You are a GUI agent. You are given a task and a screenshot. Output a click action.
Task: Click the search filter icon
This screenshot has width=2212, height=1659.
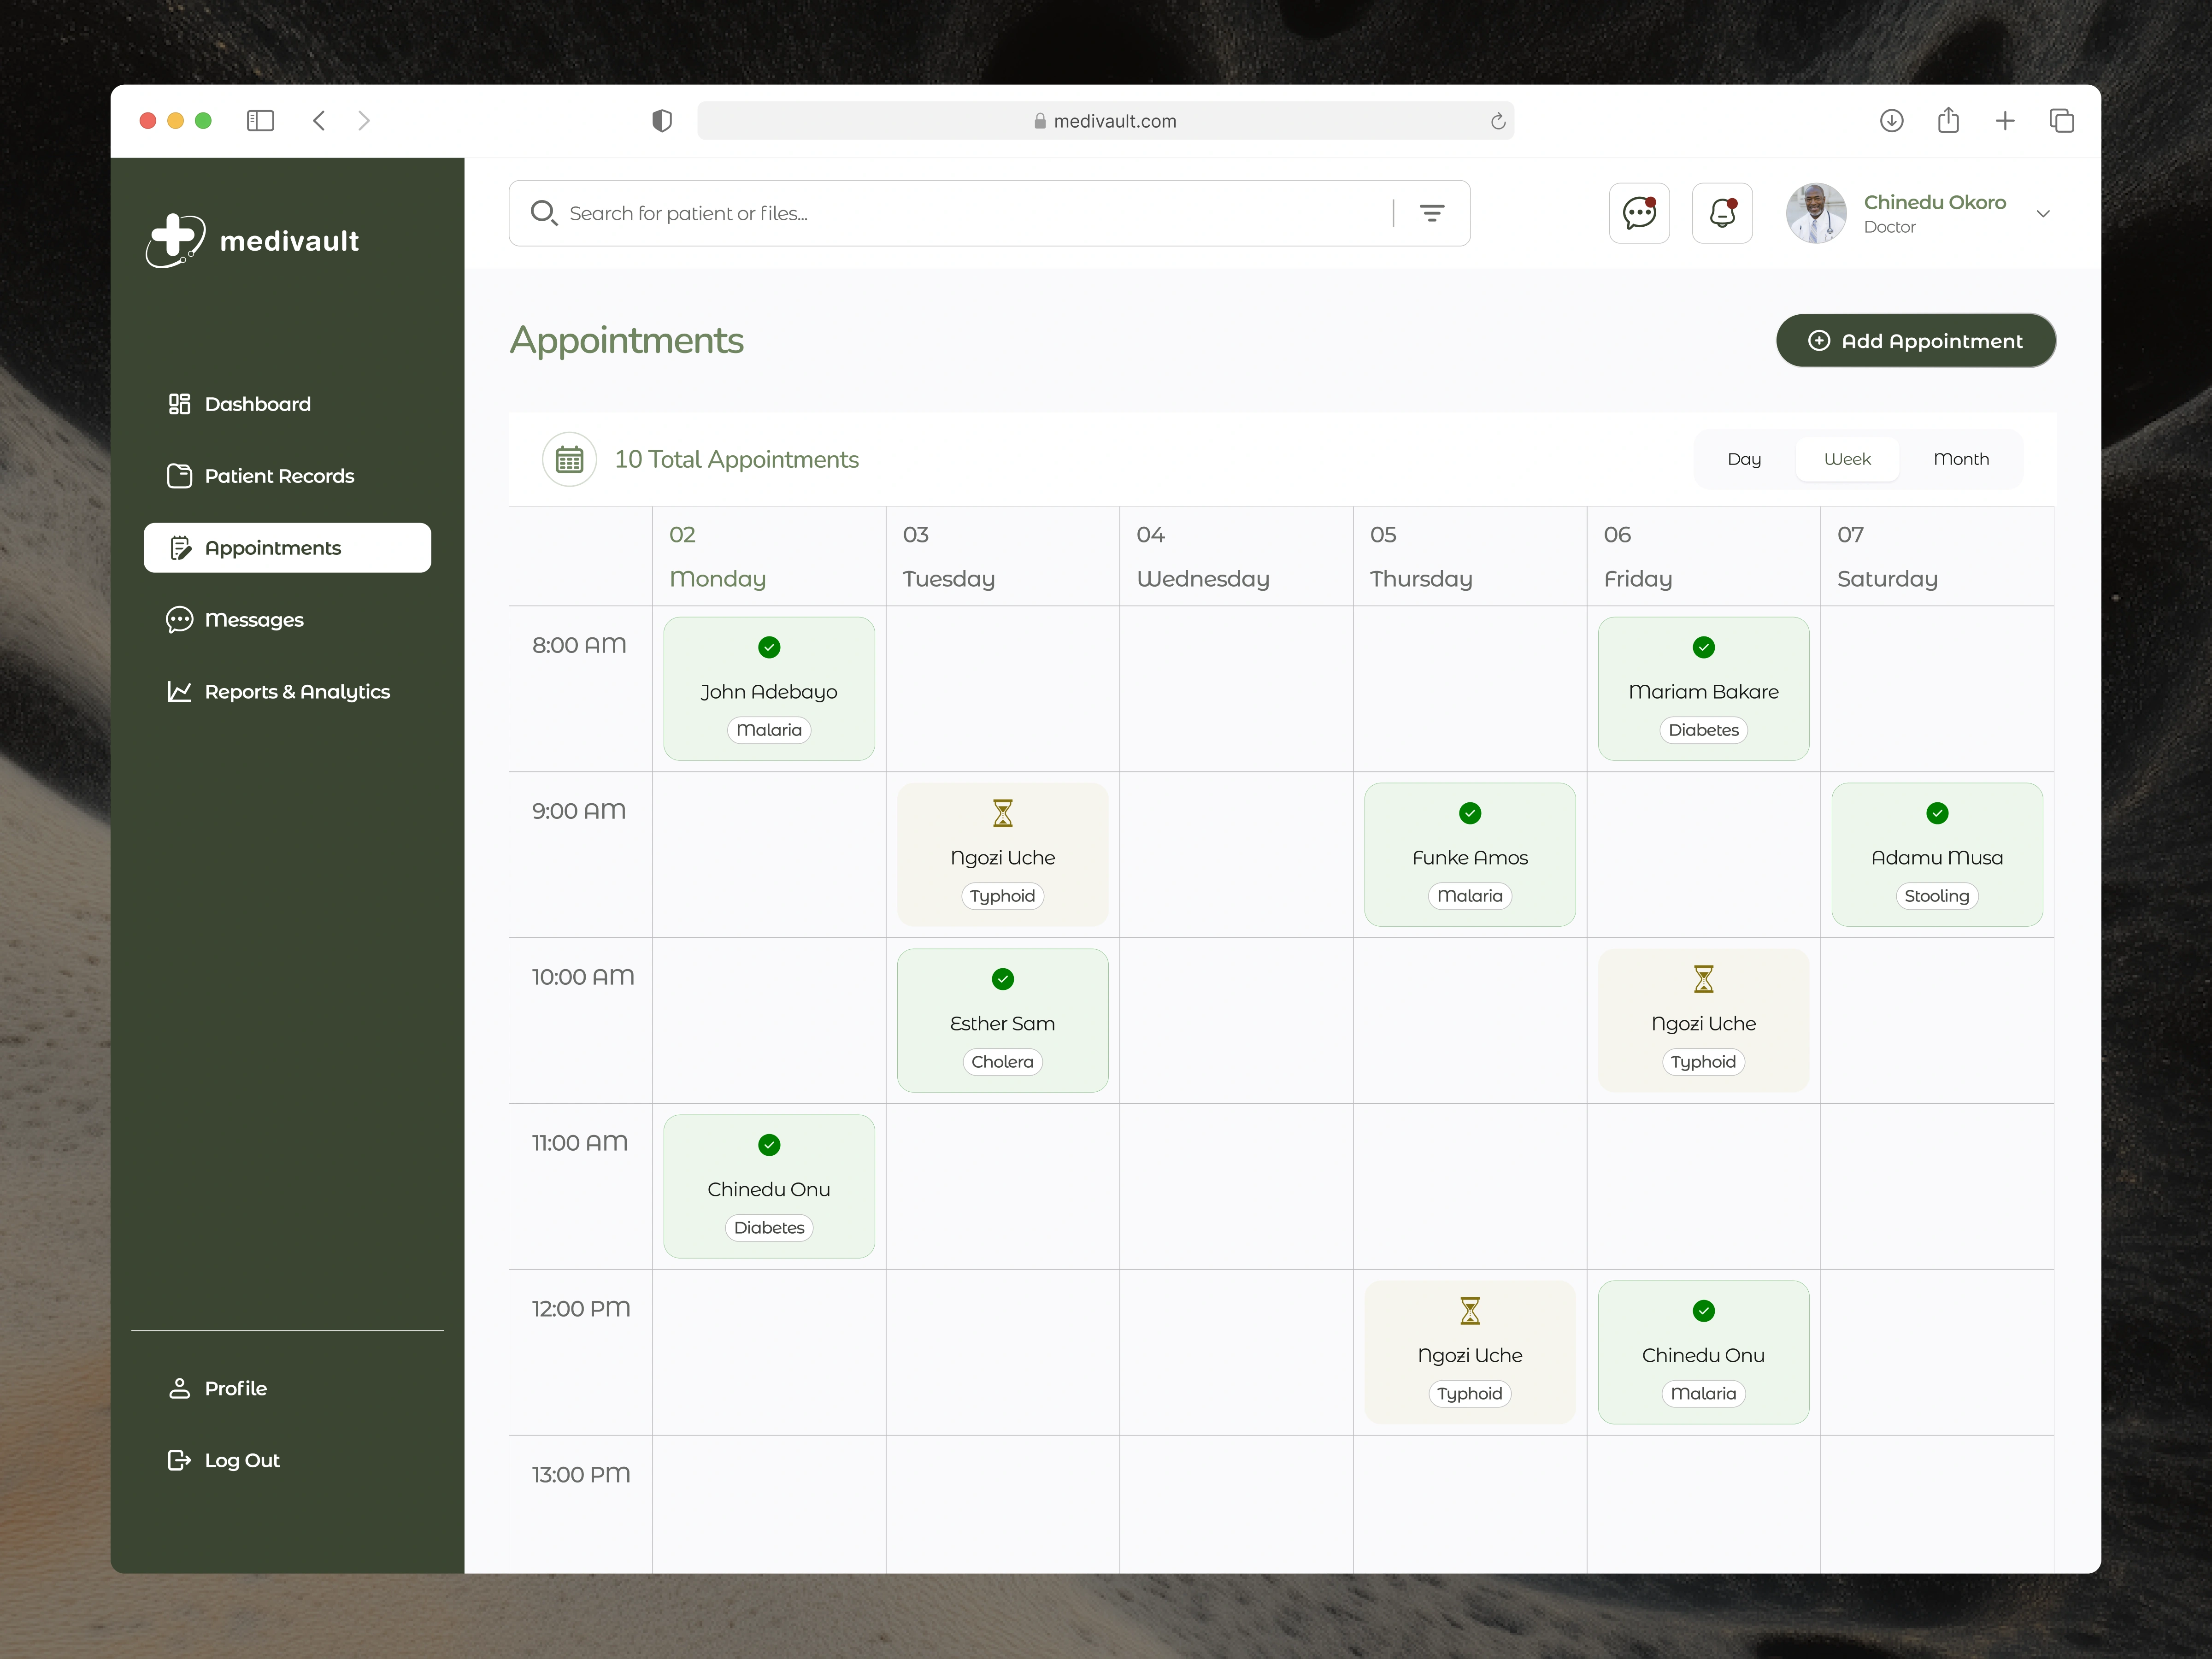tap(1431, 213)
